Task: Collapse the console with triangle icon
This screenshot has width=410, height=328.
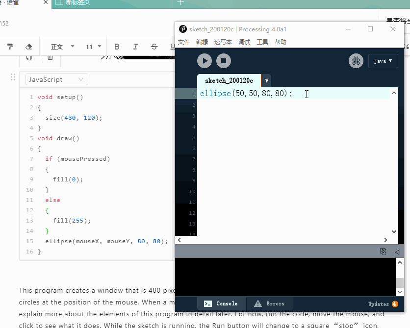Action: [397, 252]
